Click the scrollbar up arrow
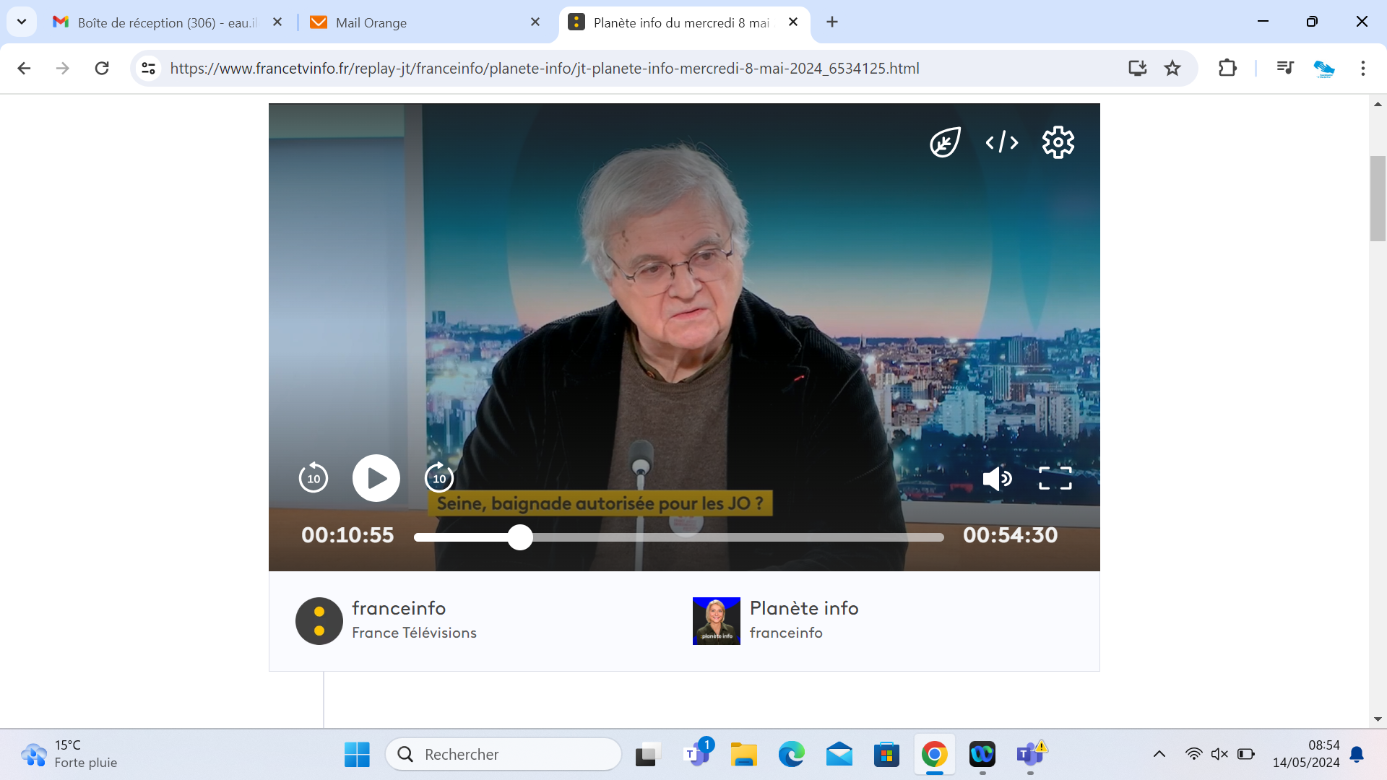Screen dimensions: 1387x780 1378,104
